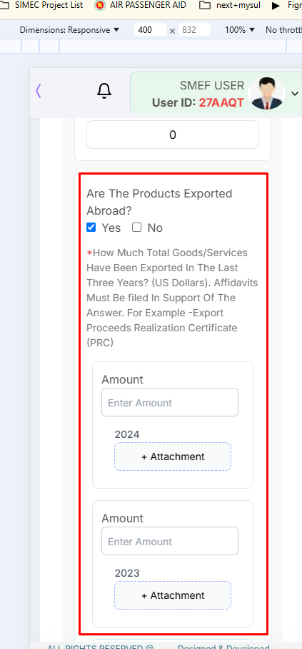The height and width of the screenshot is (649, 302).
Task: Open the notification bell
Action: pyautogui.click(x=104, y=91)
